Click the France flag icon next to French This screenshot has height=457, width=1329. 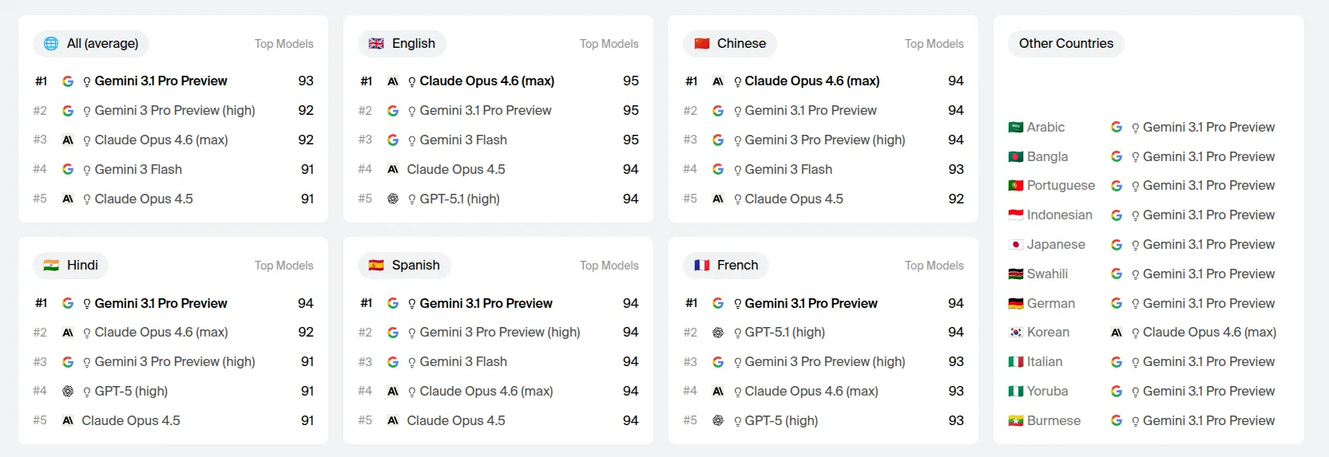click(x=702, y=265)
